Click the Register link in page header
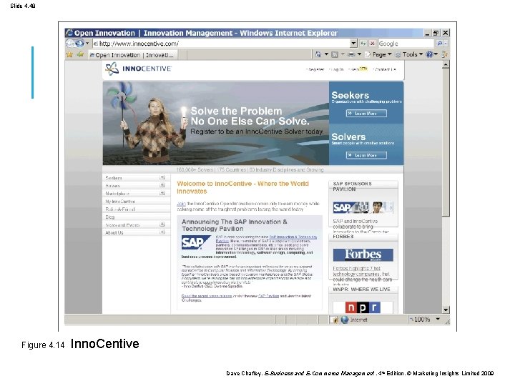Viewport: 515px width, 386px height. click(x=315, y=69)
